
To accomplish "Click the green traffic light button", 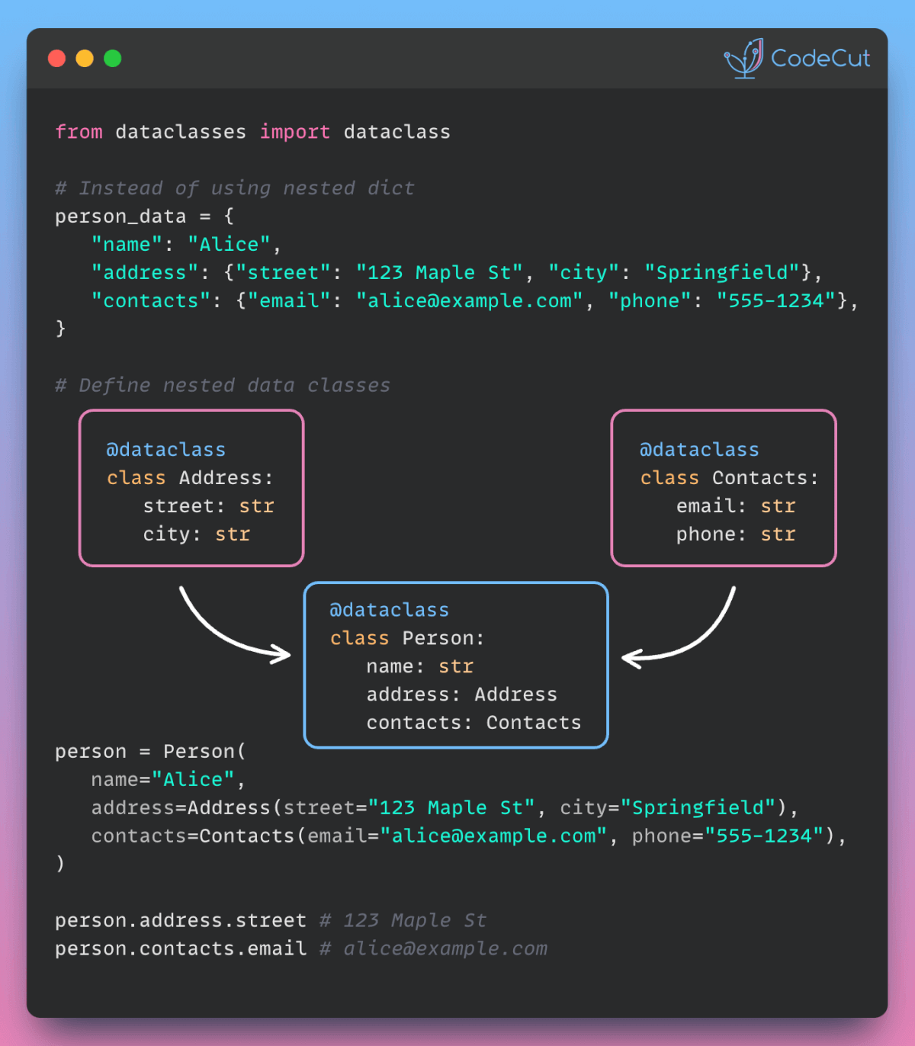I will [x=113, y=58].
